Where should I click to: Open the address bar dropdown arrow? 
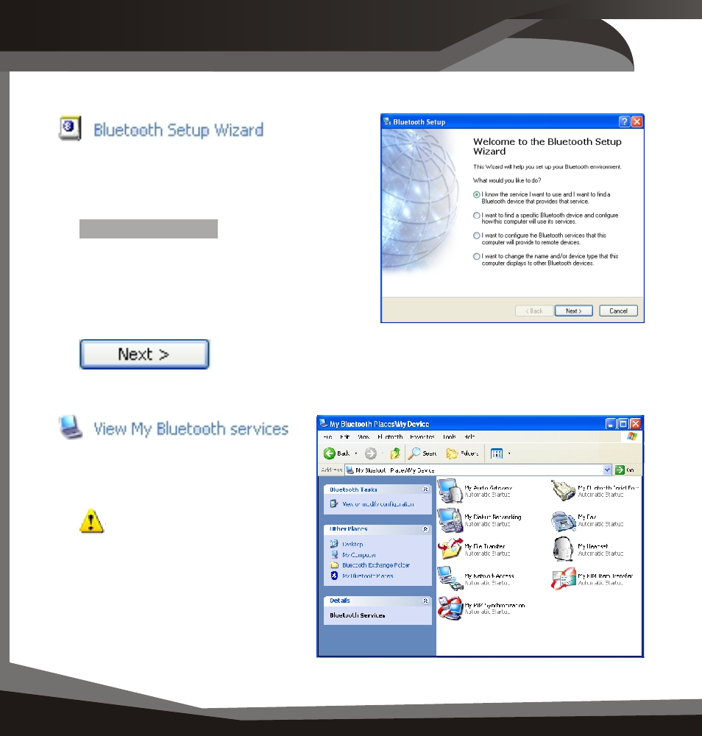(607, 470)
